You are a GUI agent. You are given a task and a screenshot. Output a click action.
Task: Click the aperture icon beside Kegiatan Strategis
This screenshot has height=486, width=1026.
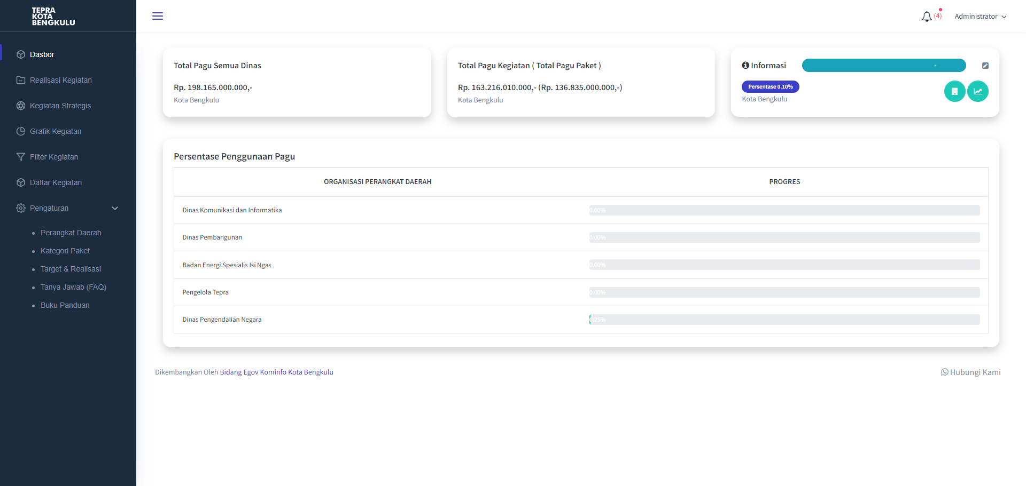pos(21,106)
